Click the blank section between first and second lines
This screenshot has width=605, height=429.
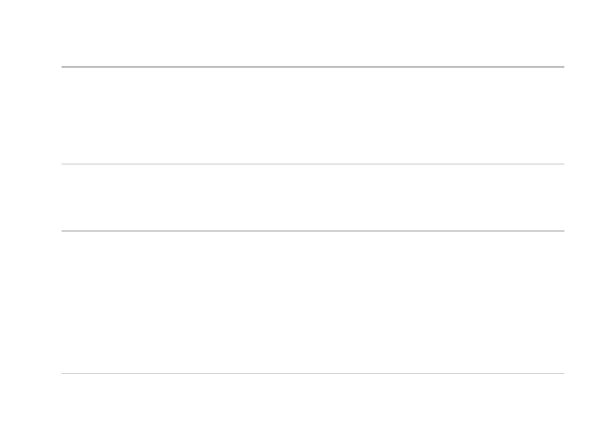(x=312, y=115)
